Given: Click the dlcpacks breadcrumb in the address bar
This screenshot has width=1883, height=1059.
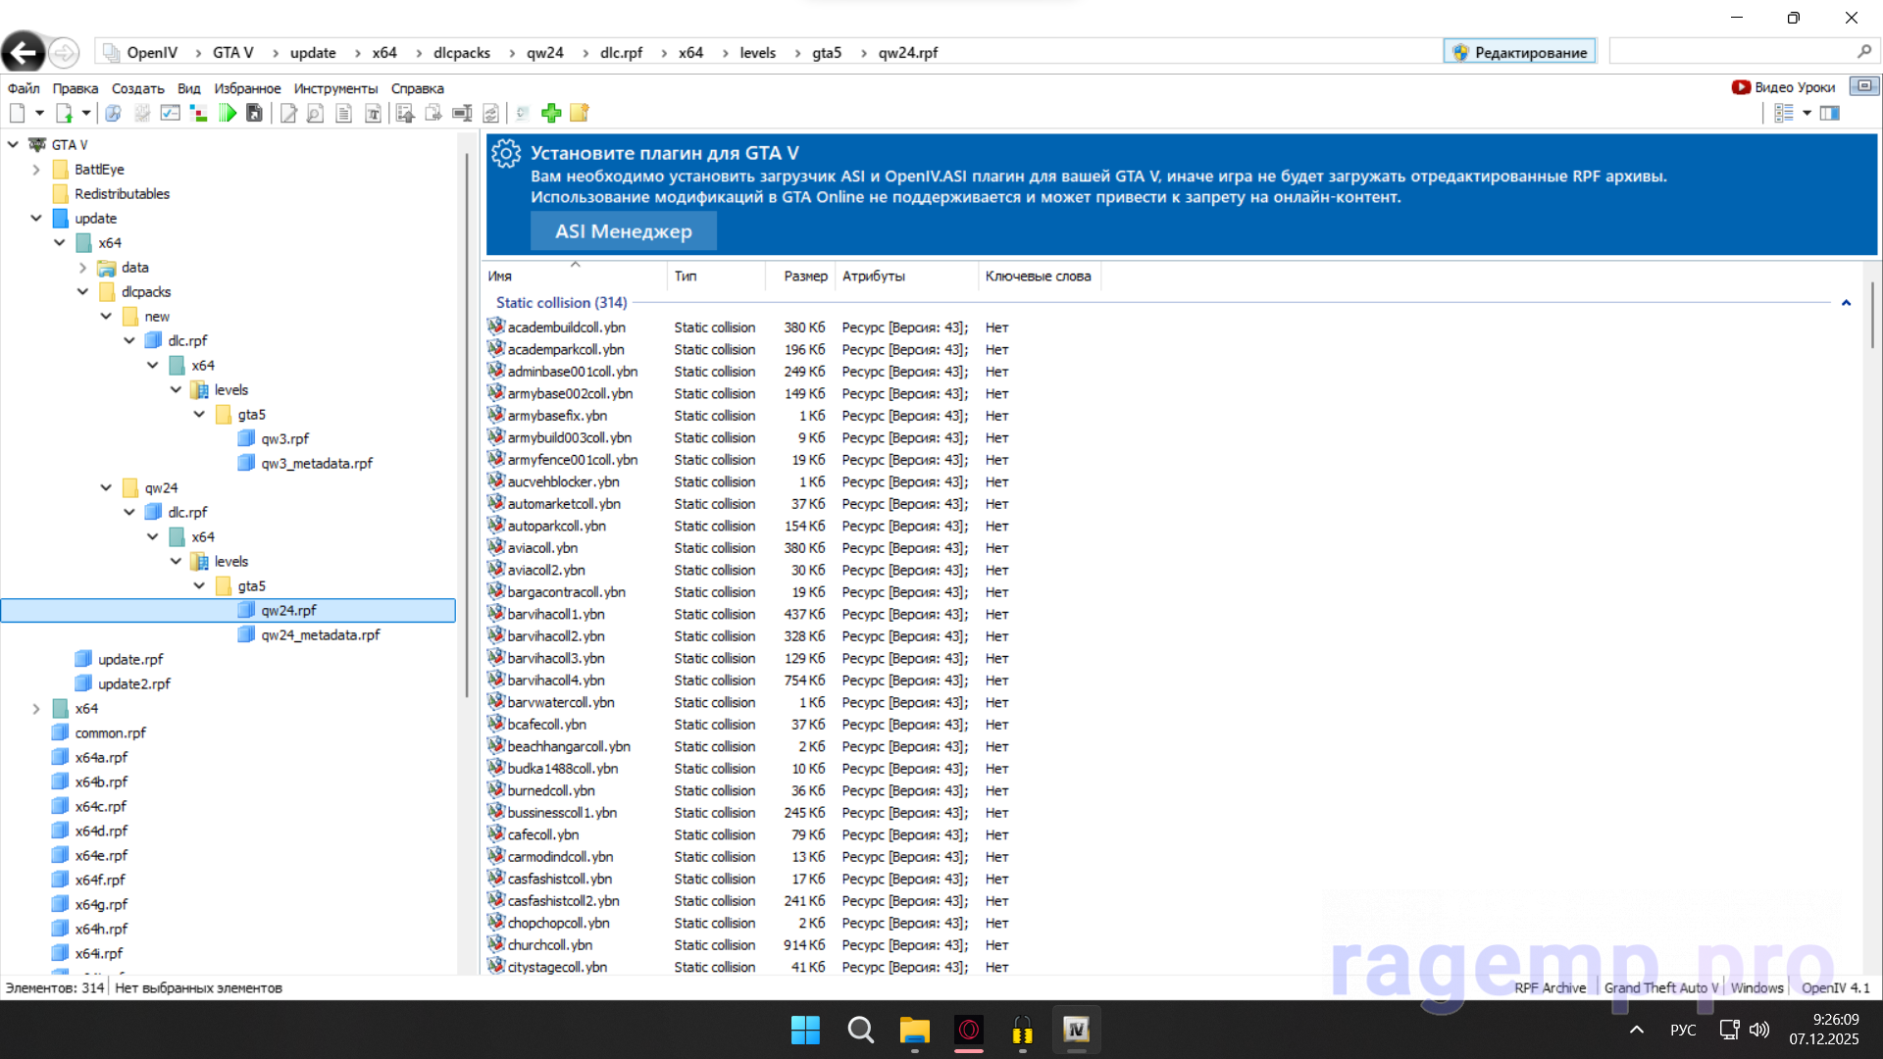Looking at the screenshot, I should coord(461,53).
